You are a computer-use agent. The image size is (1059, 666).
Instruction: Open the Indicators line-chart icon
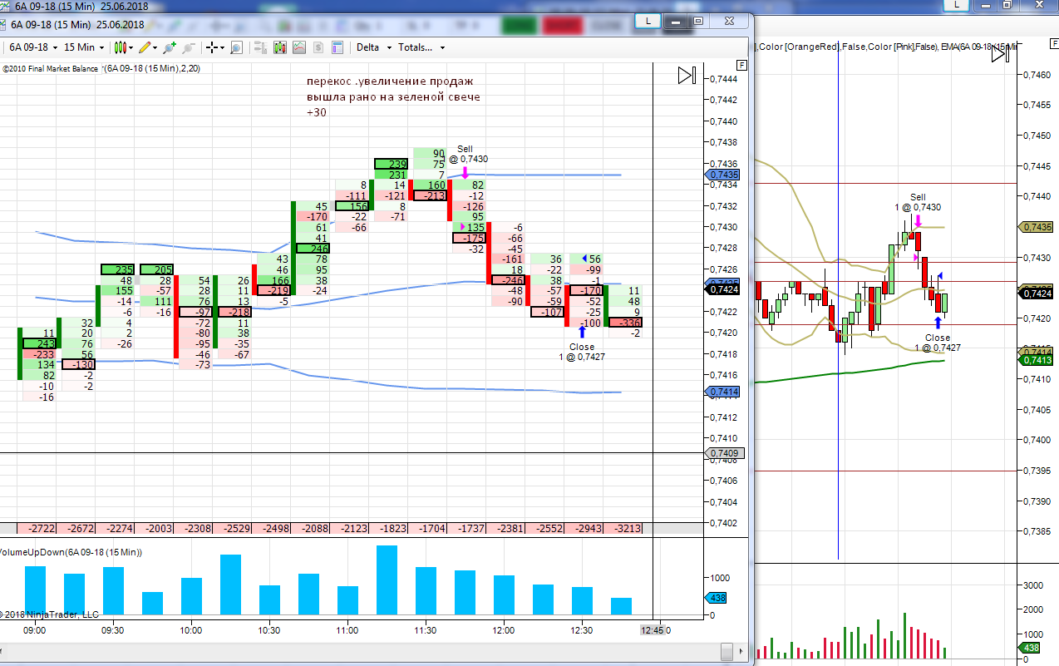tap(299, 47)
